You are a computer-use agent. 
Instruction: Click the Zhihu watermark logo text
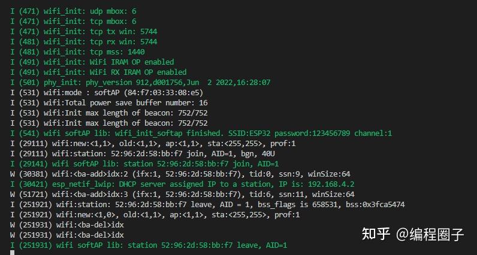378,233
